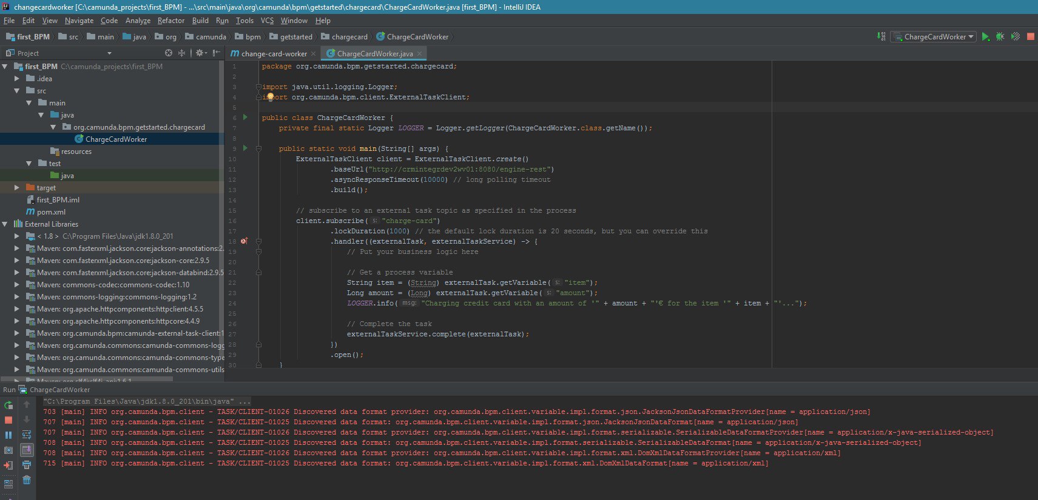Toggle the fold marker on the handler lambda line
The width and height of the screenshot is (1038, 500).
tap(258, 241)
